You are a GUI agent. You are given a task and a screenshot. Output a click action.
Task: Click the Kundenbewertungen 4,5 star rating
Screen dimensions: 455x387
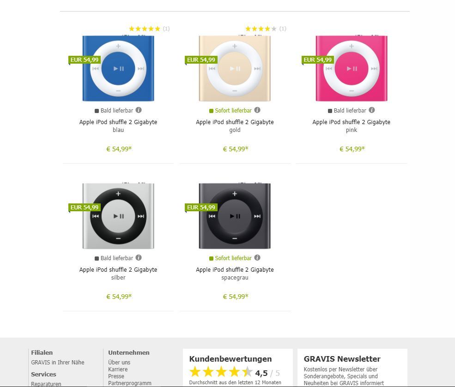221,372
